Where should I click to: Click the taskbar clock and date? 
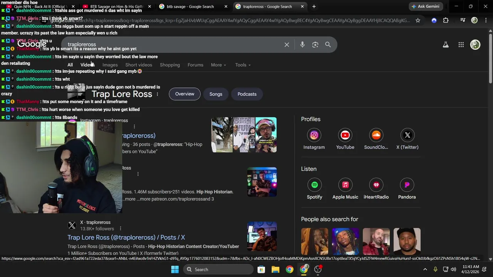click(470, 269)
